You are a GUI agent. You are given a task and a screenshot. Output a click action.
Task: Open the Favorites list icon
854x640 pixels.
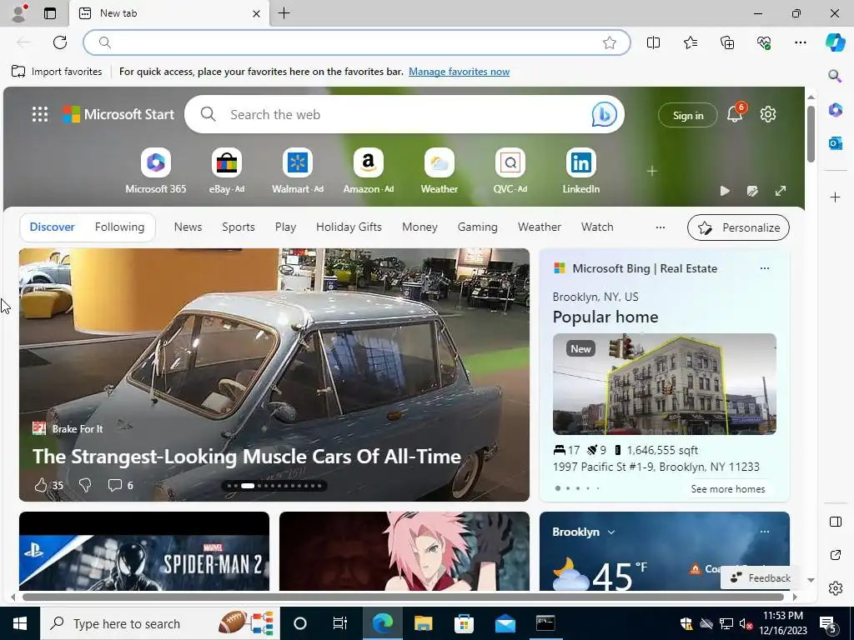pos(690,42)
